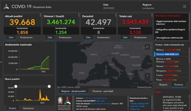Download Schede riepilogo PDF
The width and height of the screenshot is (191, 111).
point(140,104)
